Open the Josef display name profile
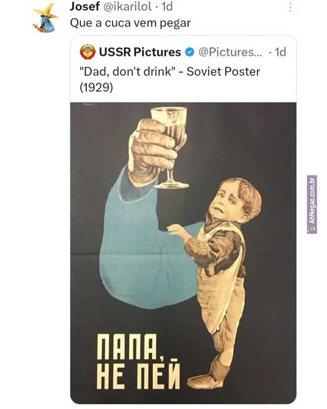The image size is (327, 409). (x=84, y=7)
